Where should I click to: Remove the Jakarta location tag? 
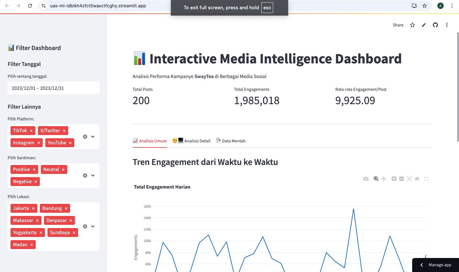click(x=33, y=208)
